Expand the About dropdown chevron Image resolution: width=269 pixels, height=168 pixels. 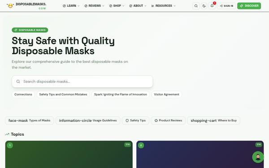[145, 6]
